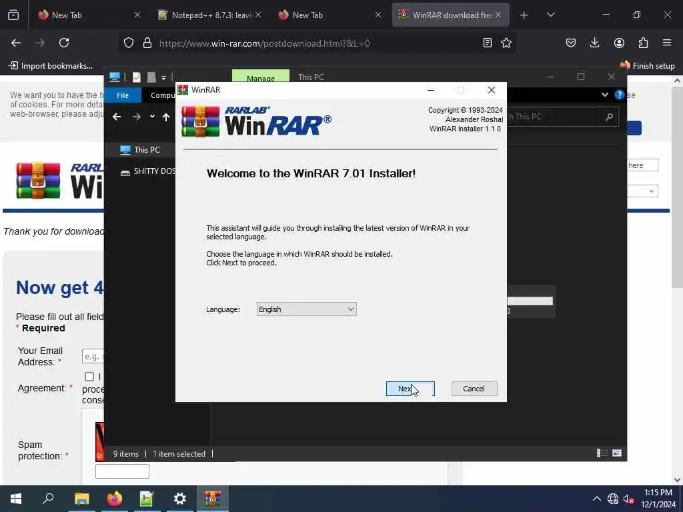The width and height of the screenshot is (683, 512).
Task: Open the taskbar clock and date
Action: (x=658, y=499)
